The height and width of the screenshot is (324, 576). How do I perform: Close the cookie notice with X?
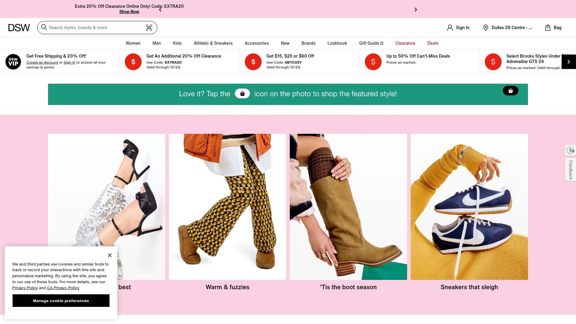(110, 255)
